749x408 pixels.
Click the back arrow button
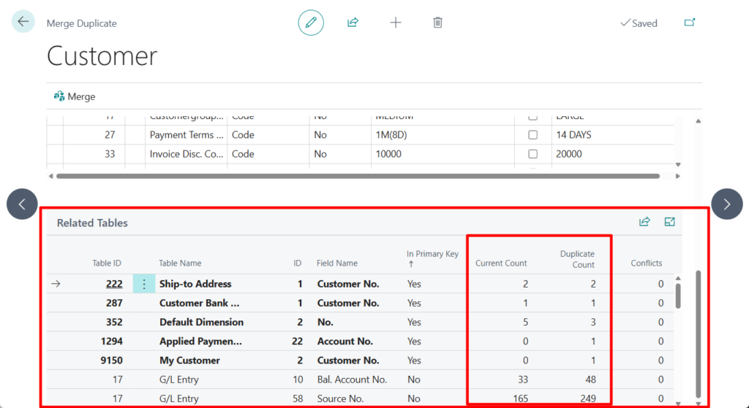click(x=23, y=22)
